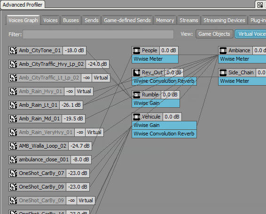Select the Wwise Meter effect under Ambiance
The image size is (266, 214).
(242, 59)
